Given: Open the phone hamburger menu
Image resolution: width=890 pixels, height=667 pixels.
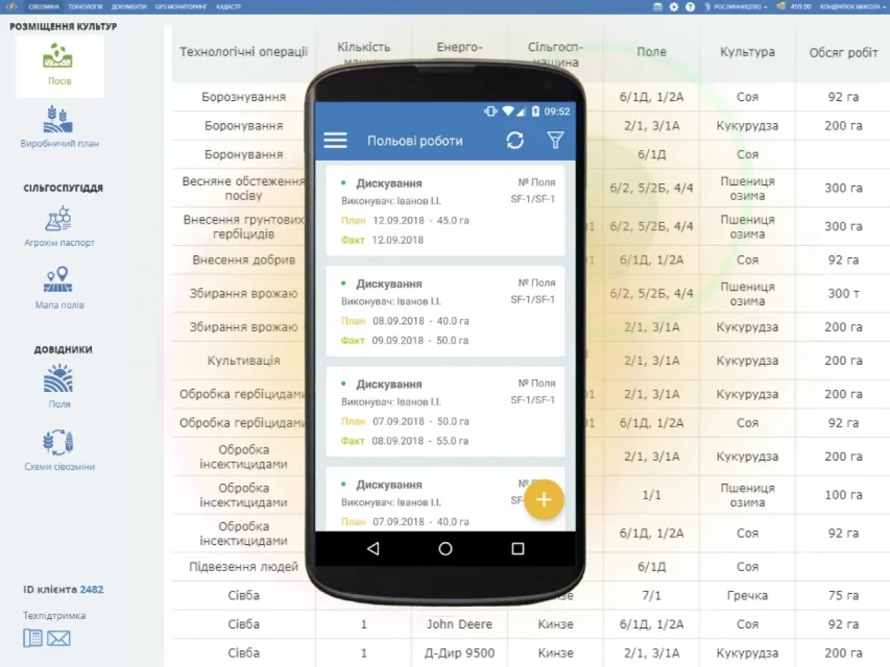Looking at the screenshot, I should click(x=335, y=140).
